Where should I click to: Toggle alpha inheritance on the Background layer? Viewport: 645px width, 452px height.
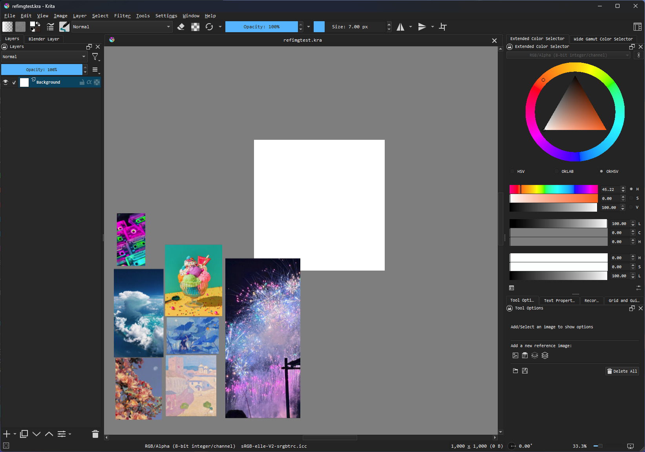pyautogui.click(x=89, y=82)
